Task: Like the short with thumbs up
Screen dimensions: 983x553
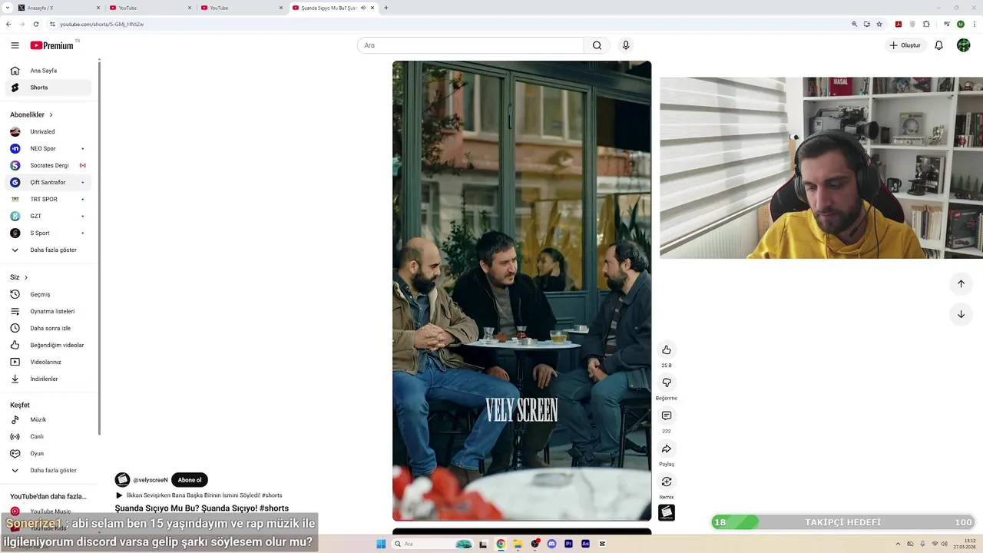Action: coord(667,349)
